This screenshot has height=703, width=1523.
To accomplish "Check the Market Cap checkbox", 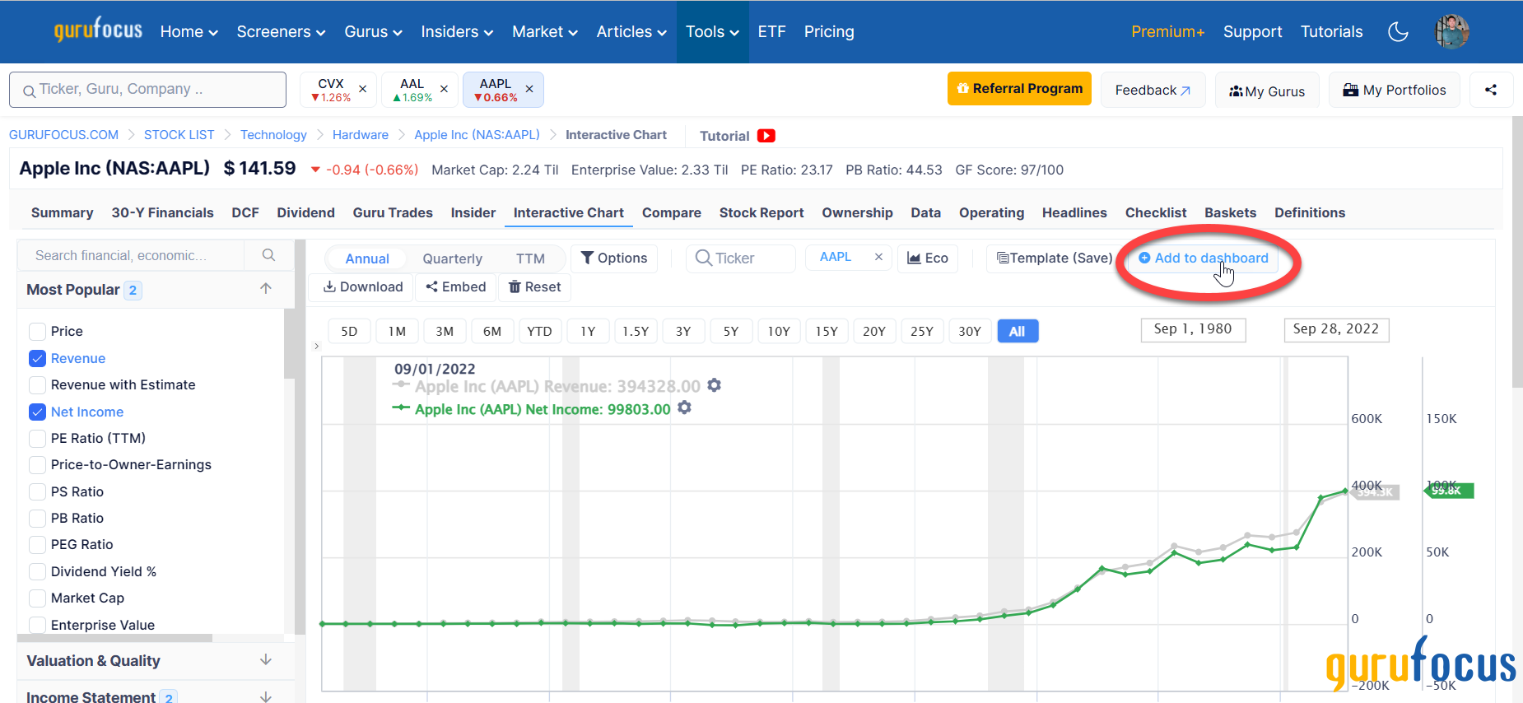I will 37,598.
